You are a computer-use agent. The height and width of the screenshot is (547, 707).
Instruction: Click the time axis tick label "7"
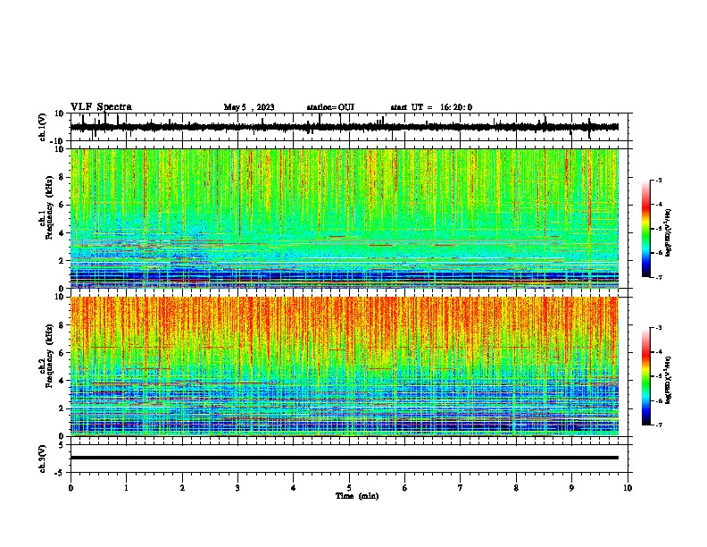point(461,488)
